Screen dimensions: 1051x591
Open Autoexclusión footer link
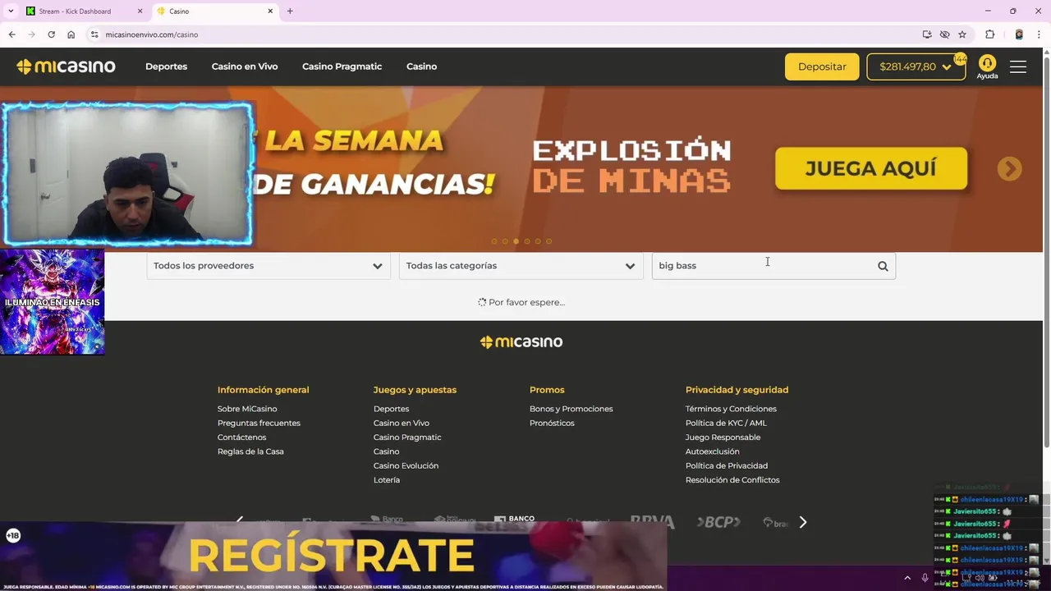click(x=712, y=451)
